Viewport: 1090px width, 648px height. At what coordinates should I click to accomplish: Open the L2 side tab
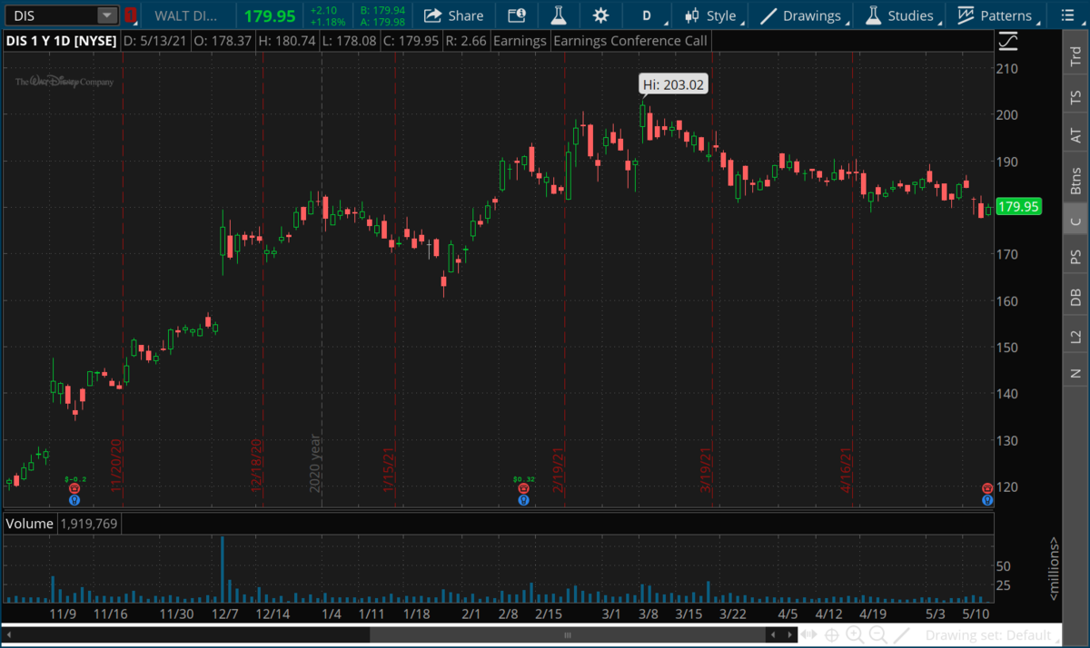coord(1075,336)
